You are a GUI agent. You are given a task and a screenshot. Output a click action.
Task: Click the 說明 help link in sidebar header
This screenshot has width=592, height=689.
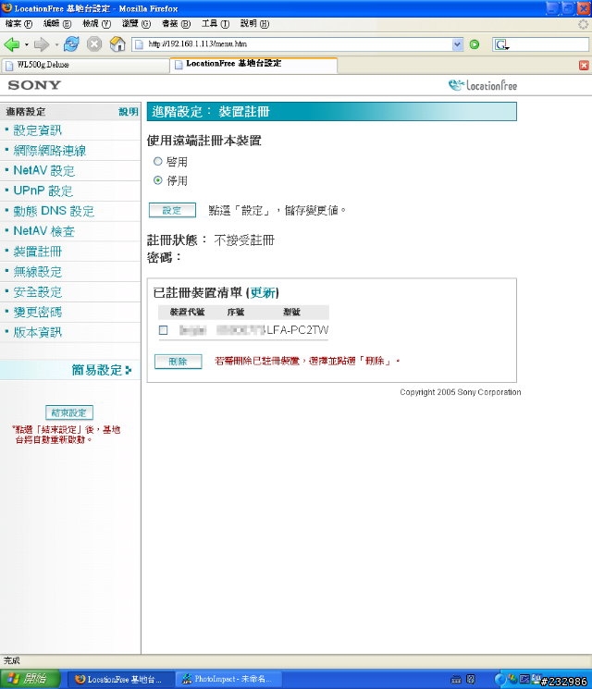point(129,112)
